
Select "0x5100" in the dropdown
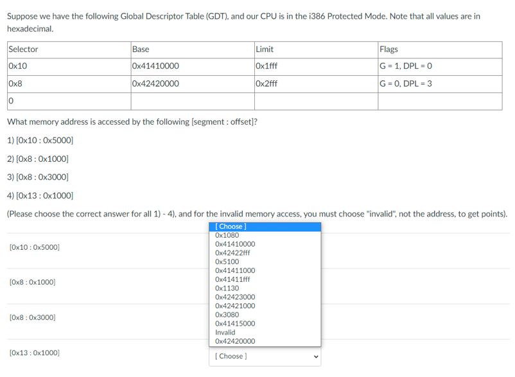[226, 261]
